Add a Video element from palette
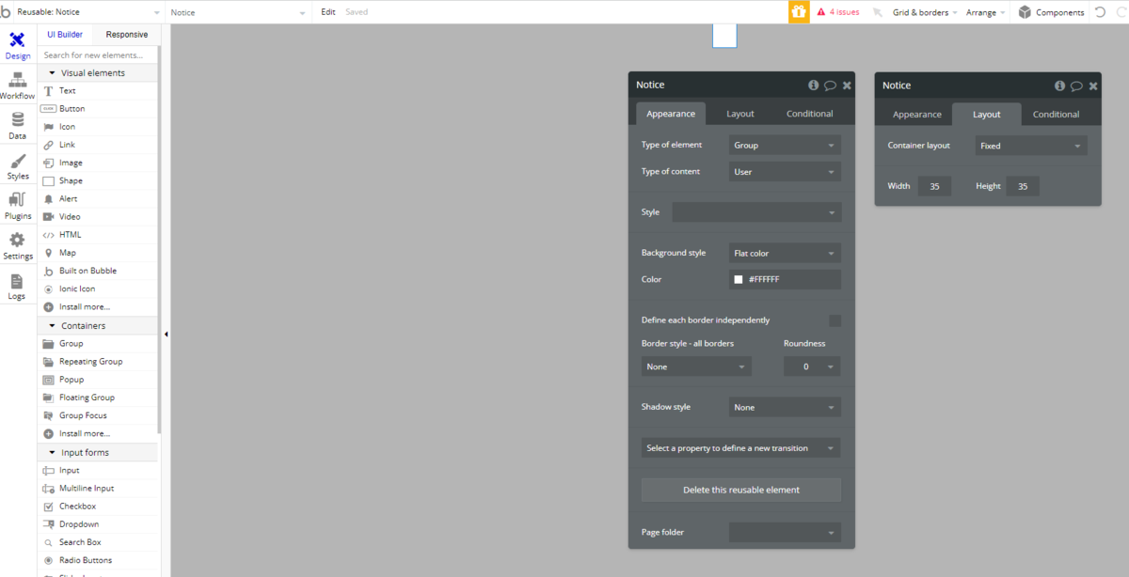 pyautogui.click(x=99, y=217)
